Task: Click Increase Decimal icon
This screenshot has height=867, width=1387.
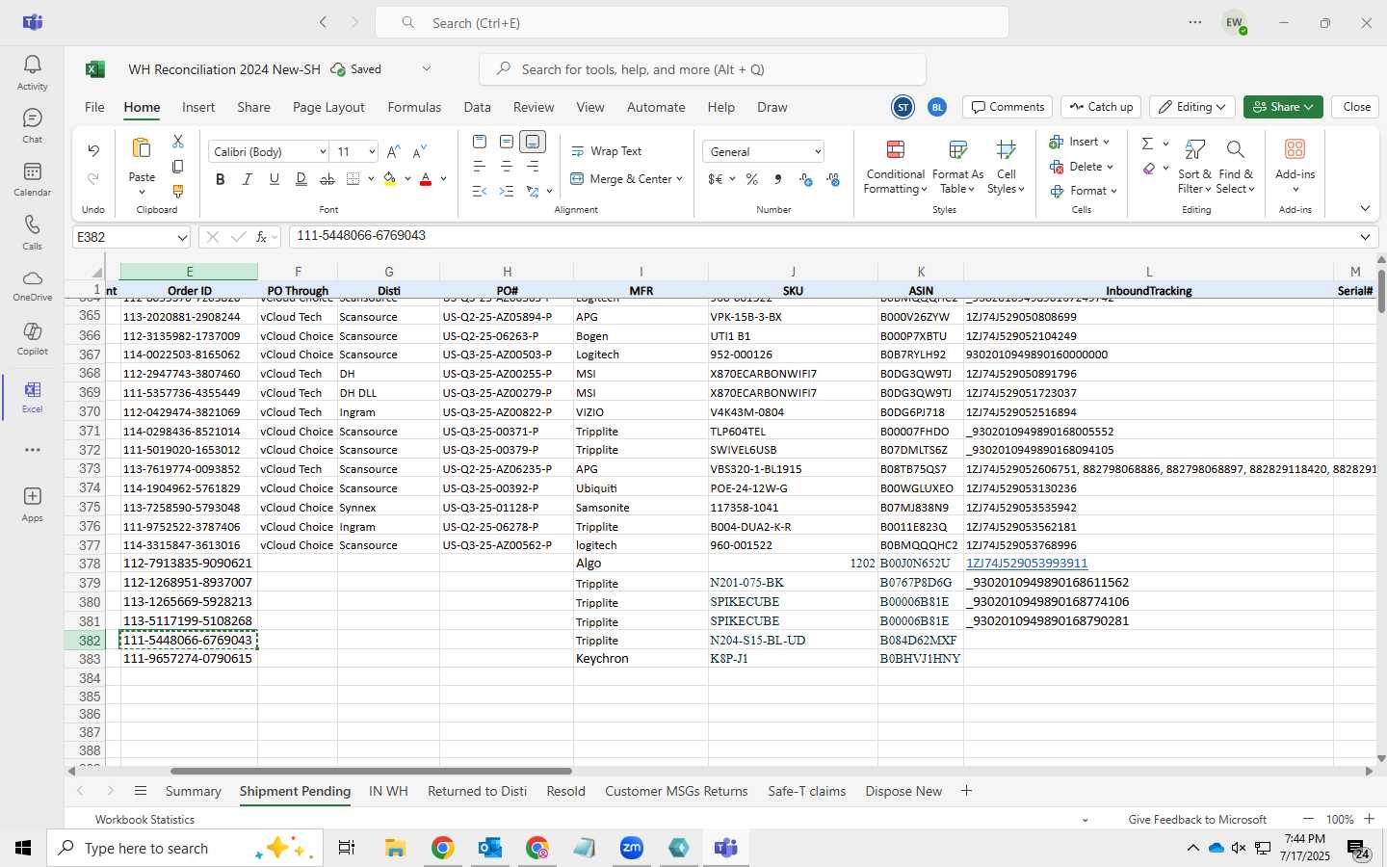Action: tap(806, 179)
